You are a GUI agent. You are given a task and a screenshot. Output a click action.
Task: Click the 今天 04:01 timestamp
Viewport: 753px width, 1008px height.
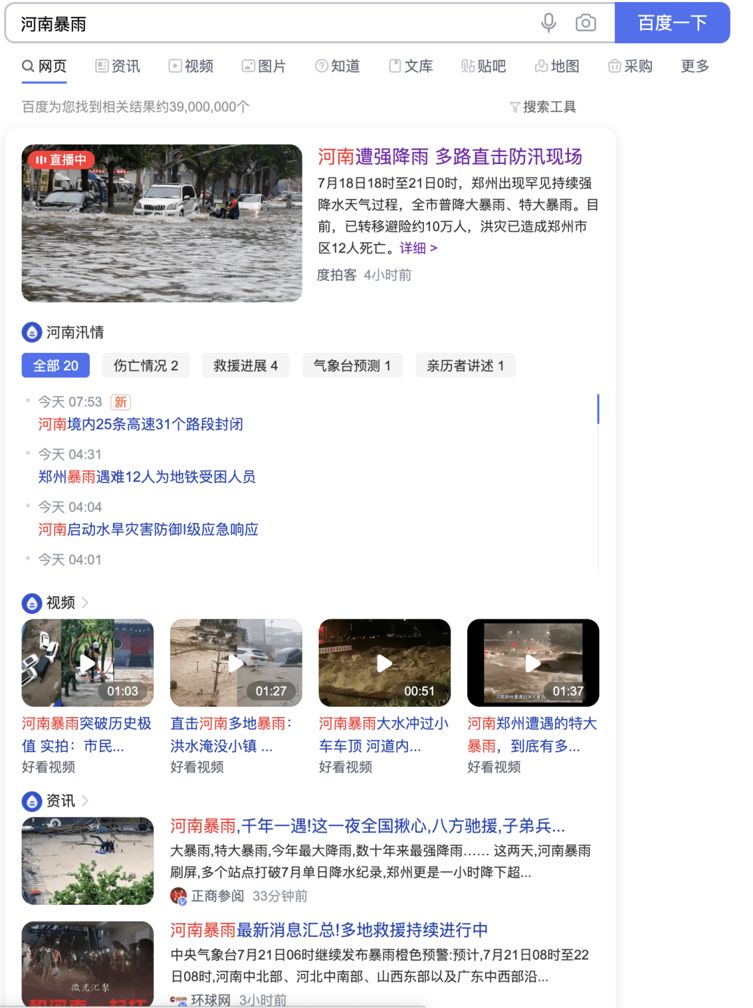coord(70,559)
